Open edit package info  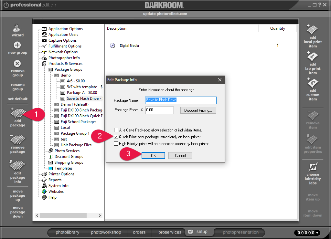pos(17,172)
